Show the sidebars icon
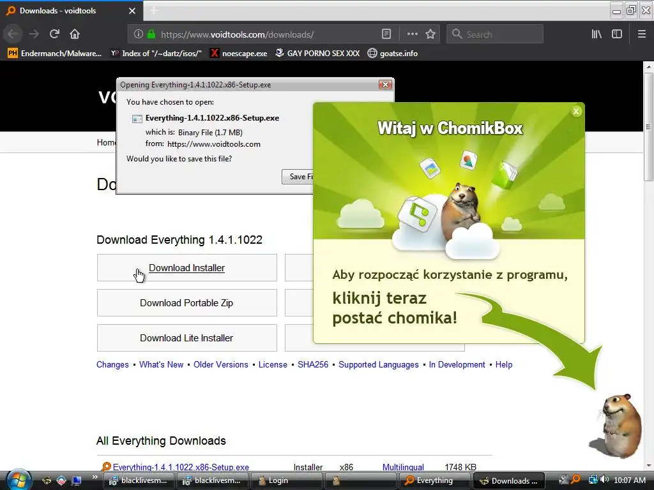Screen dimensions: 654x490 pos(617,34)
